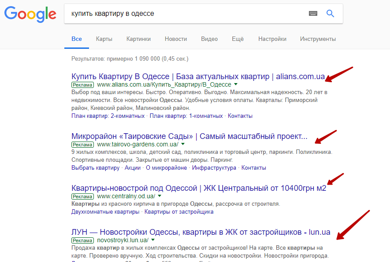Open the Новости tab
The height and width of the screenshot is (262, 390).
tap(176, 39)
